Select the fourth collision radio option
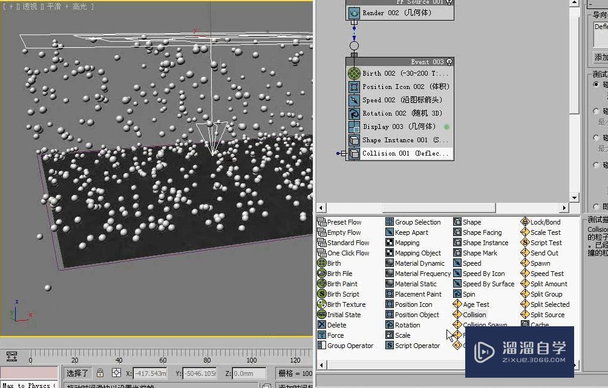The image size is (608, 388). pyautogui.click(x=596, y=165)
